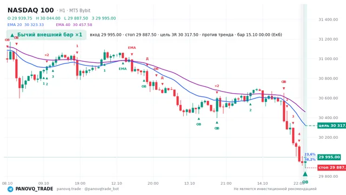This screenshot has height=195, width=346.
Task: Click the '31 000.00' price axis label
Action: tap(328, 59)
